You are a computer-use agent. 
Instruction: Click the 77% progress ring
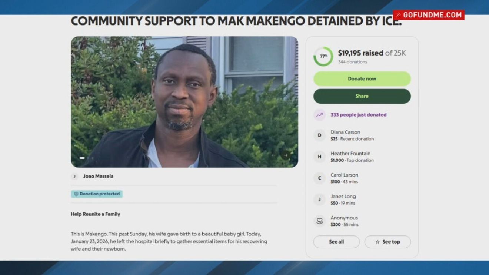click(x=323, y=56)
